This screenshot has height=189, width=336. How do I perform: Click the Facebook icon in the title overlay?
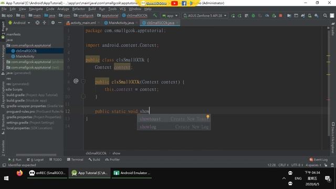pos(184,3)
